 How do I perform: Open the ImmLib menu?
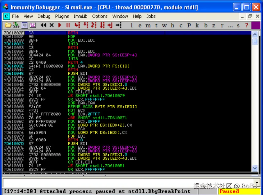(80, 16)
